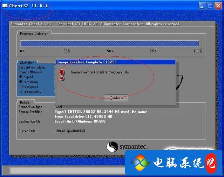Click the "MB remaining" label
Screen dimensions: 224x177
pyautogui.click(x=28, y=82)
